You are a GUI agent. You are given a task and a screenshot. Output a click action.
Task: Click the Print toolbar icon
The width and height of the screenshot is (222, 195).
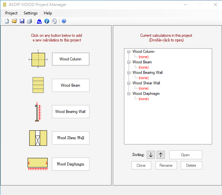pyautogui.click(x=30, y=21)
